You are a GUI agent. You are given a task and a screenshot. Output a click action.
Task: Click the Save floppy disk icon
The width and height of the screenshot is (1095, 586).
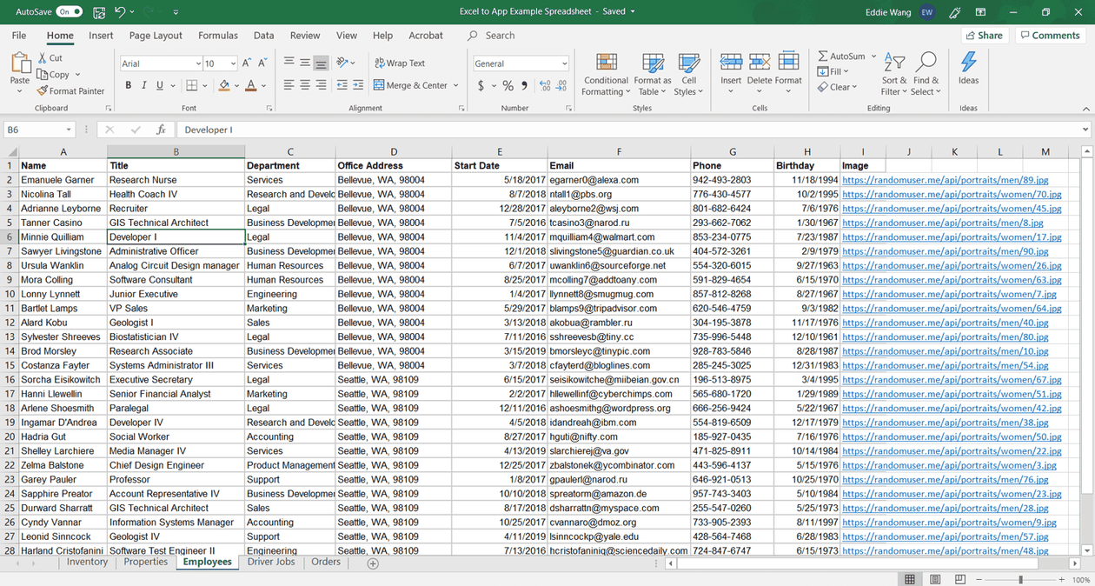click(x=99, y=12)
